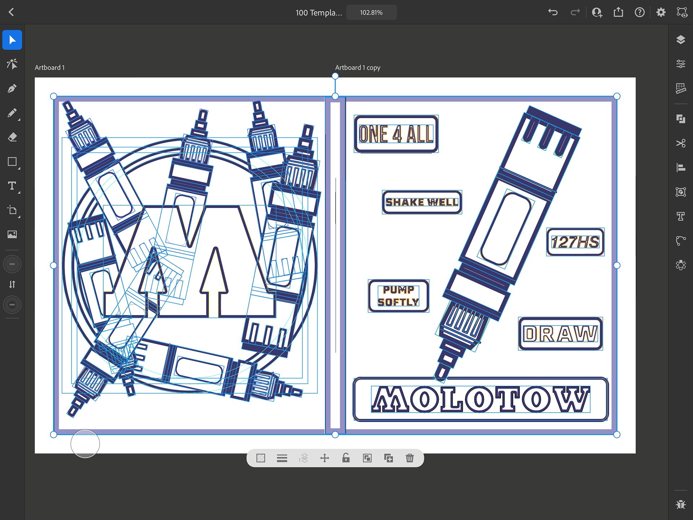Click the stroke color swatch circle

12,305
